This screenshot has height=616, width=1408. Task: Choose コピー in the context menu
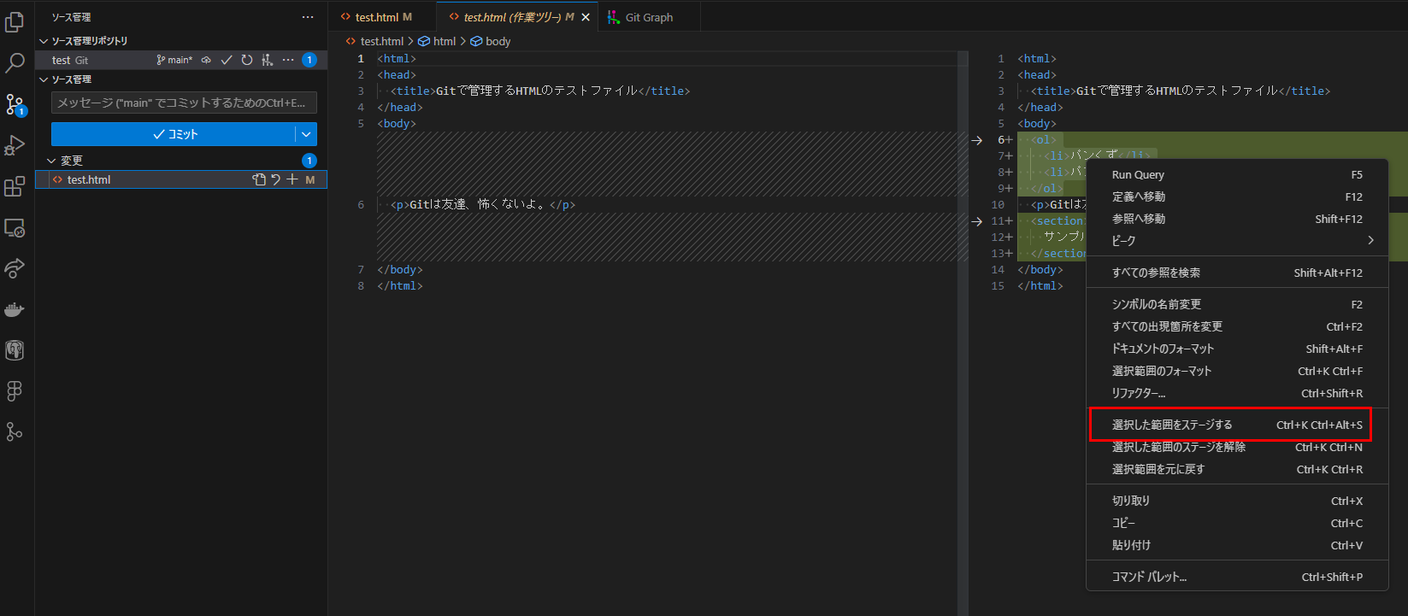coord(1237,523)
